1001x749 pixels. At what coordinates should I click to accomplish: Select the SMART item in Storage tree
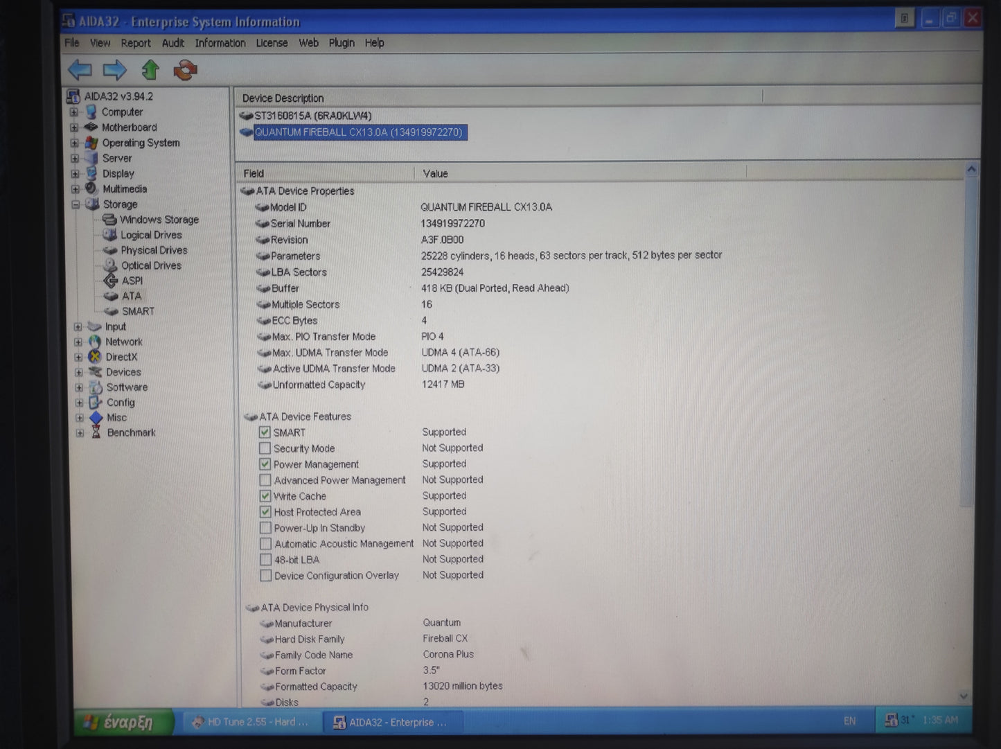[137, 311]
